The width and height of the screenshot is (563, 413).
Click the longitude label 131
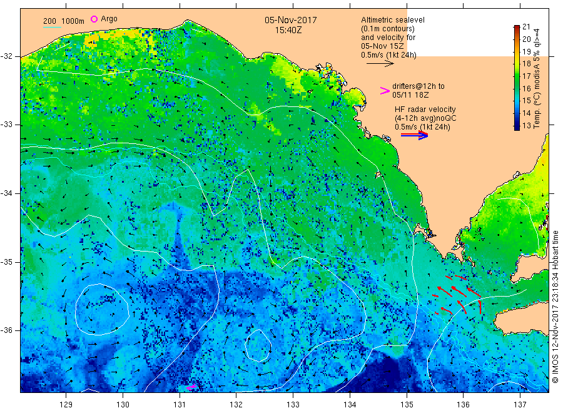coord(180,404)
